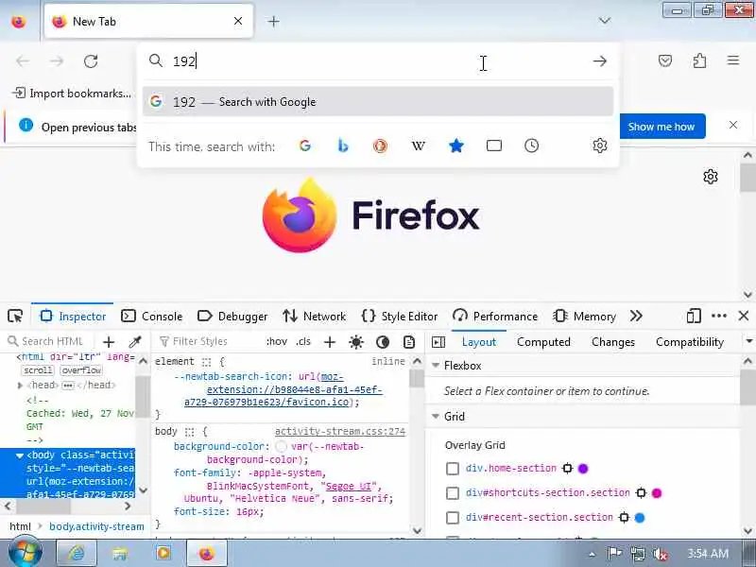Toggle the :hov pseudo-class panel
This screenshot has height=567, width=756.
click(x=277, y=341)
